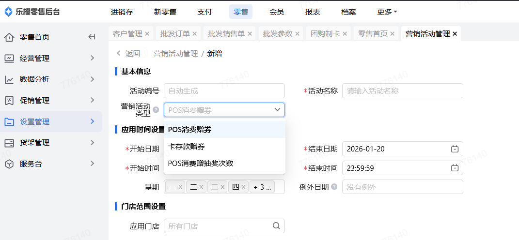Screen dimensions: 519x240
Task: Click the 经营管理 monitor icon
Action: [x=9, y=59]
